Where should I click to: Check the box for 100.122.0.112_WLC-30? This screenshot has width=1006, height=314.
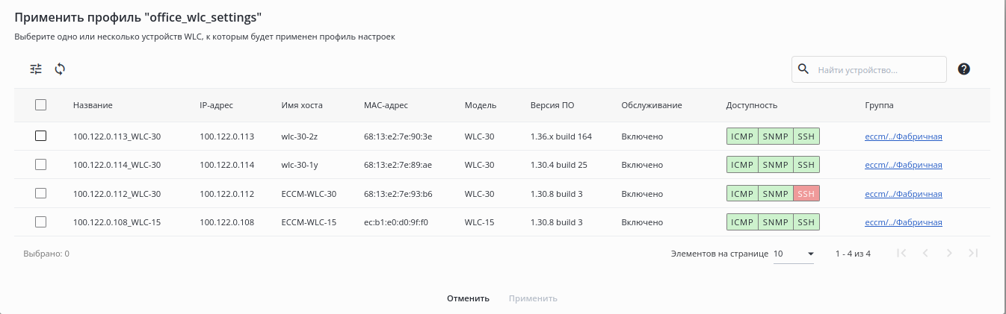click(x=41, y=194)
